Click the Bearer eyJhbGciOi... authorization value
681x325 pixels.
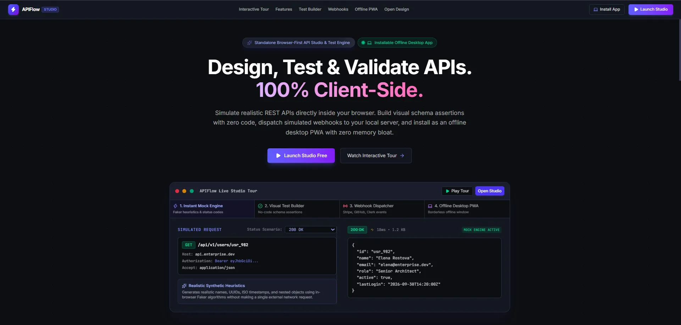pyautogui.click(x=236, y=261)
